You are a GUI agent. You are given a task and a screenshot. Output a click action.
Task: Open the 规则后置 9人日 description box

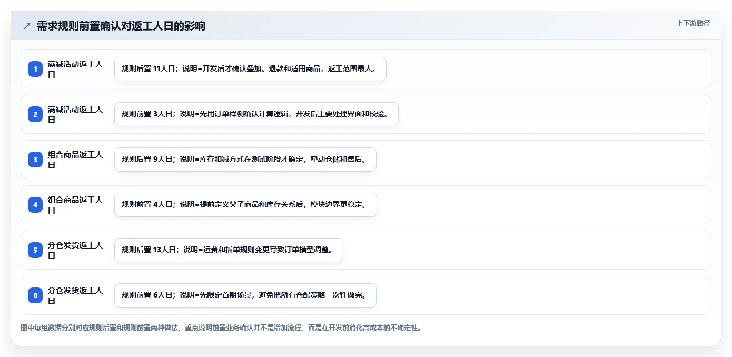pyautogui.click(x=245, y=160)
